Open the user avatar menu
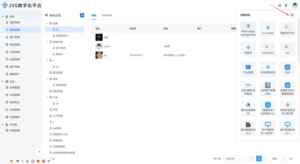300x164 pixels. [295, 5]
